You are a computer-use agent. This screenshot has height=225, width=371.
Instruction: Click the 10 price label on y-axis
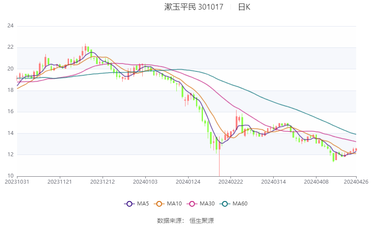(10, 176)
